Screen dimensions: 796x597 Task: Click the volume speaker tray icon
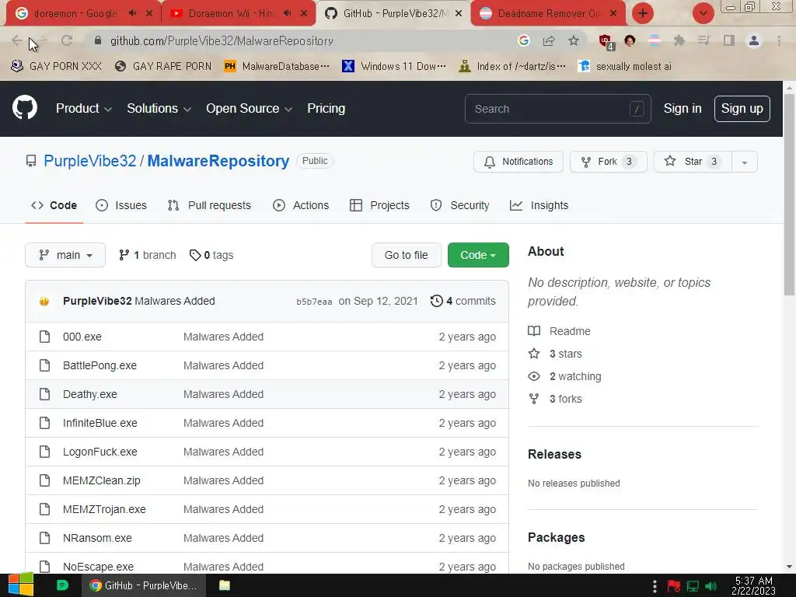coord(711,586)
